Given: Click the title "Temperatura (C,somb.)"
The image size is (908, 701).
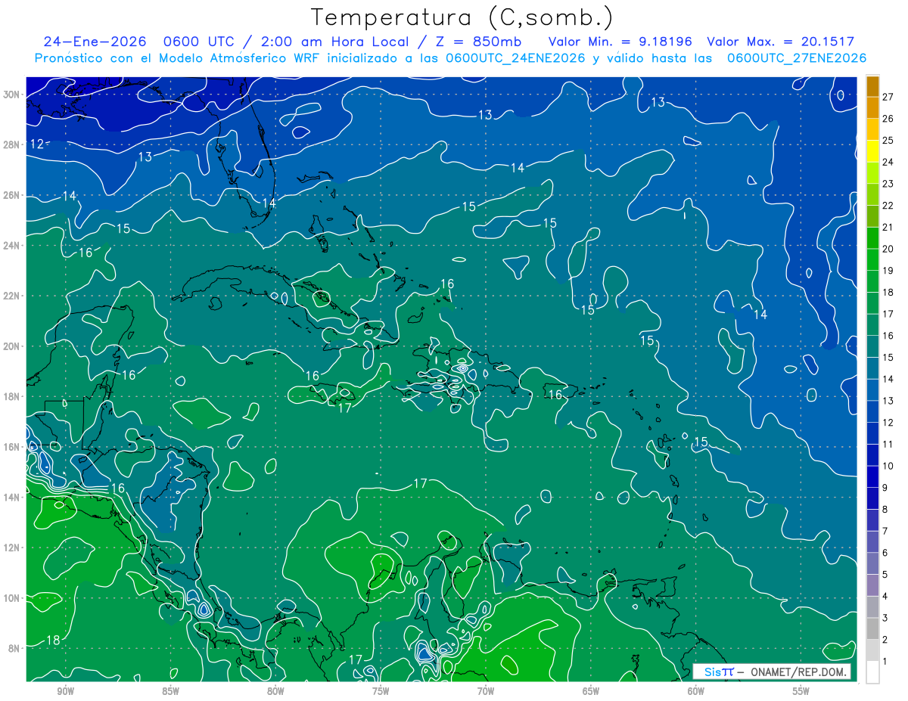Looking at the screenshot, I should tap(462, 17).
